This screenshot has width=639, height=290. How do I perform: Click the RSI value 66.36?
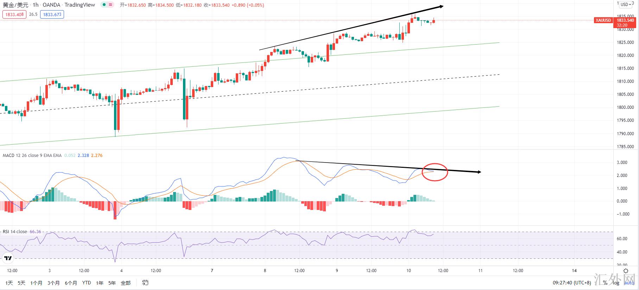tap(35, 231)
